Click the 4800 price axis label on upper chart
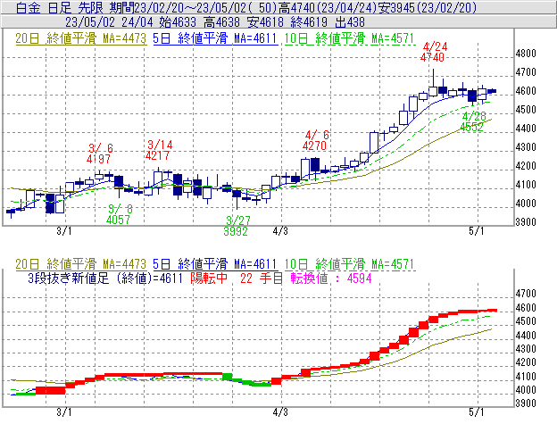This screenshot has height=424, width=557. tap(526, 54)
